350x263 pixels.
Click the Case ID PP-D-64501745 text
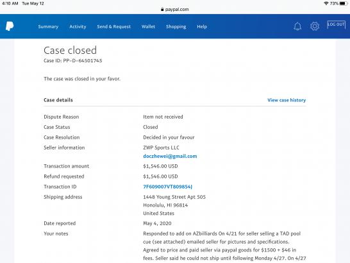(x=73, y=60)
